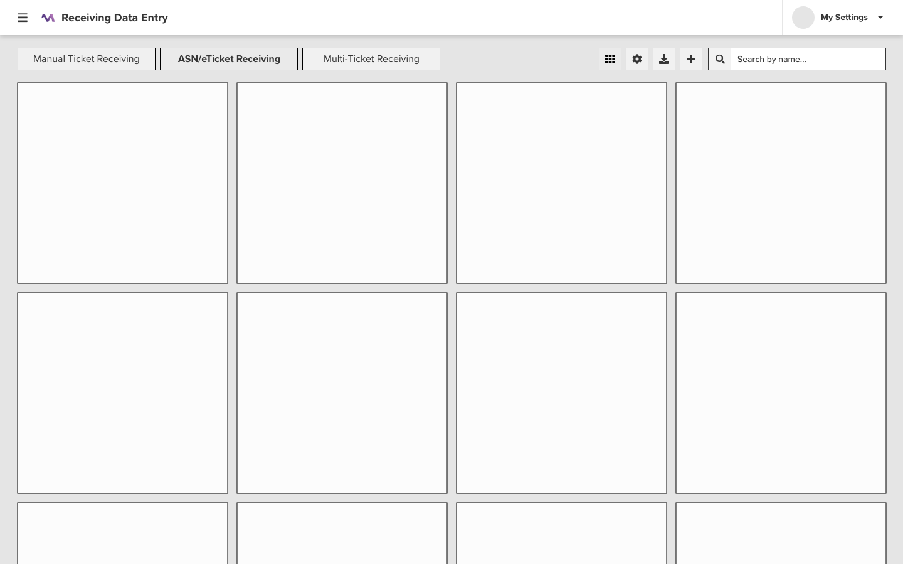
Task: Select Manual Ticket Receiving tab
Action: coord(87,59)
